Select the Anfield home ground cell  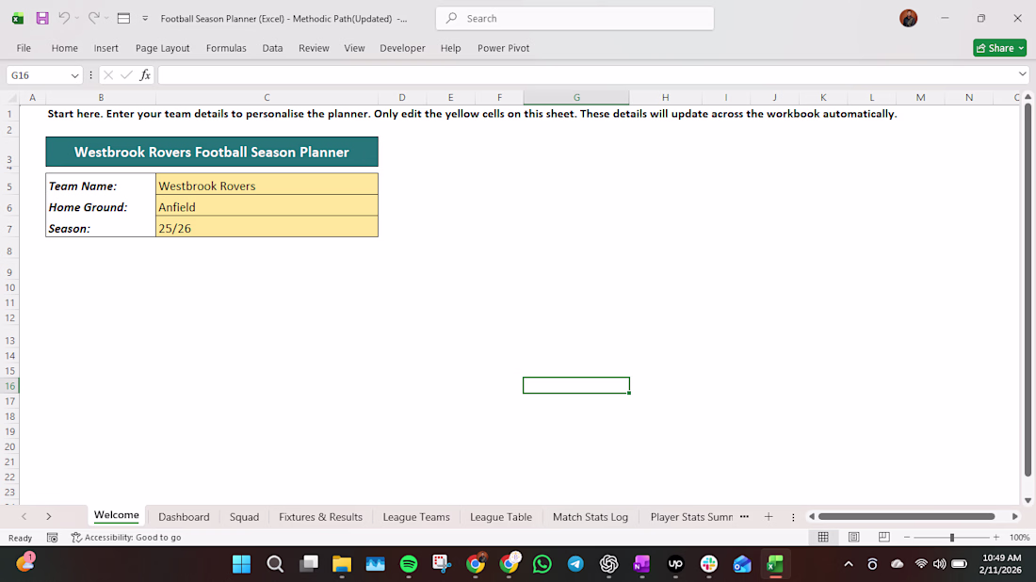267,205
